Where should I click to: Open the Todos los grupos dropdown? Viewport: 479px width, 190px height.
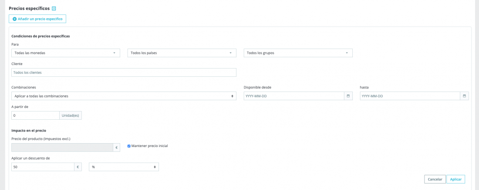coord(298,52)
